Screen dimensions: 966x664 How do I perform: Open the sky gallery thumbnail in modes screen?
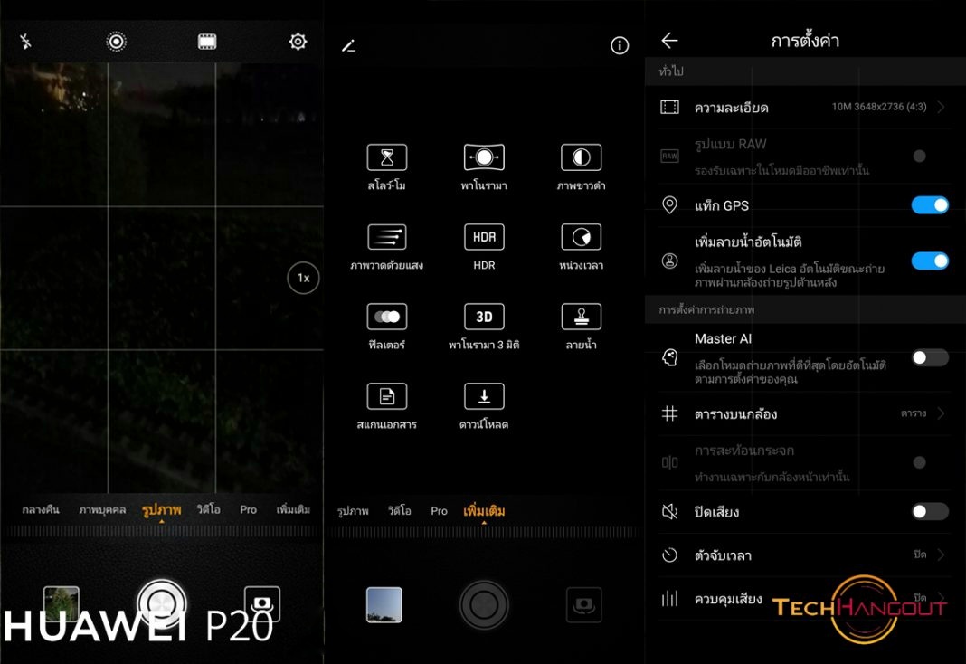pyautogui.click(x=384, y=604)
